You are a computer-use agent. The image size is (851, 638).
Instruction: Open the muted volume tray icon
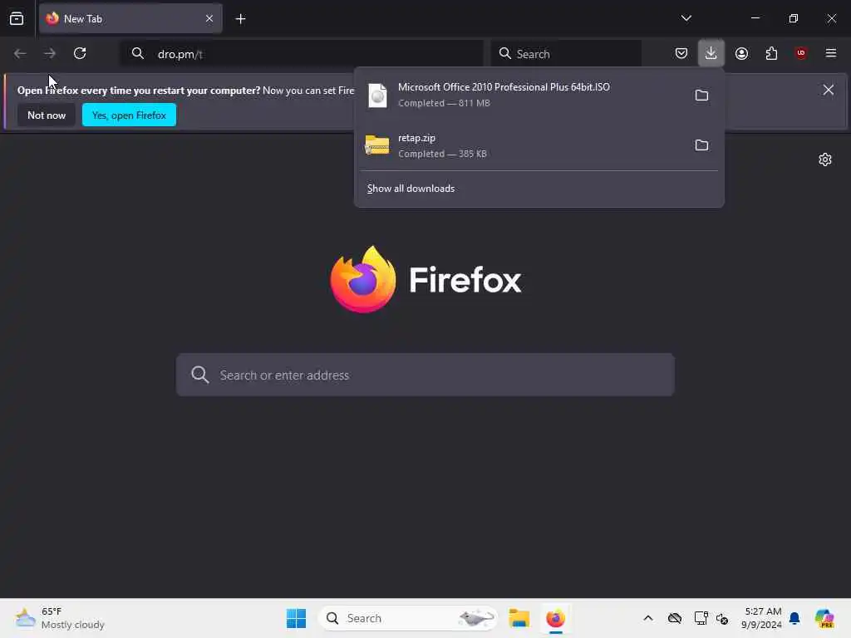(x=722, y=618)
